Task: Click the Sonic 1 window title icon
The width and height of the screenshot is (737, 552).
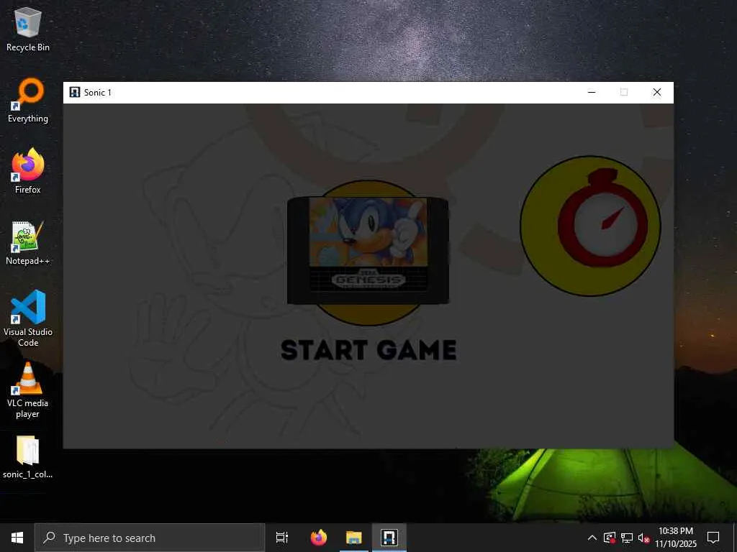Action: (75, 93)
